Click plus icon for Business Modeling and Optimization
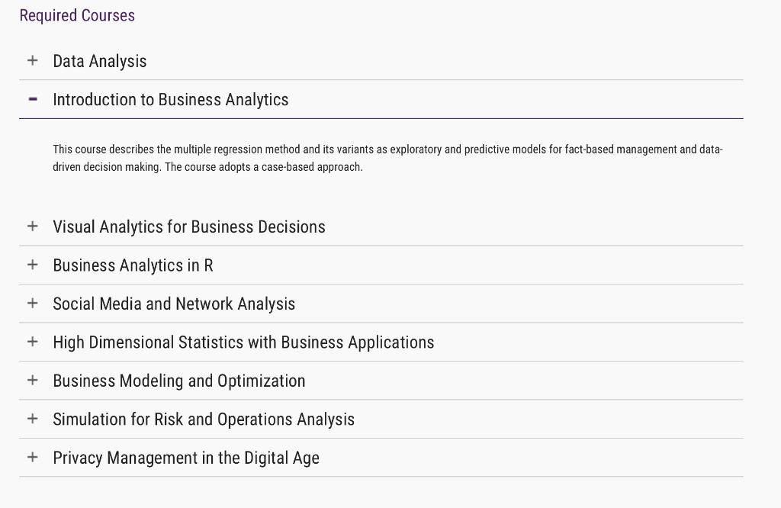 pyautogui.click(x=32, y=380)
